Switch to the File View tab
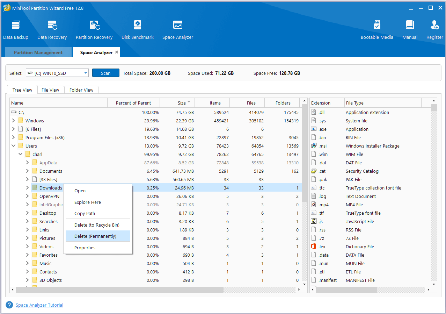Viewport: 446px width, 314px height. pos(50,90)
